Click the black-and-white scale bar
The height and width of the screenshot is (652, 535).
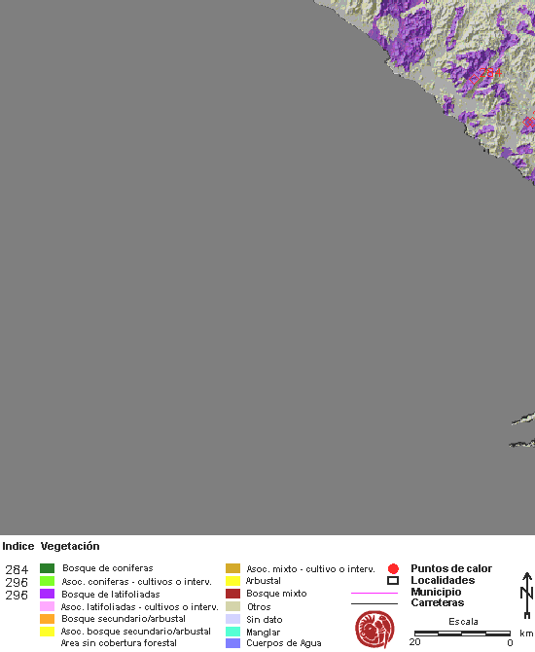(462, 634)
